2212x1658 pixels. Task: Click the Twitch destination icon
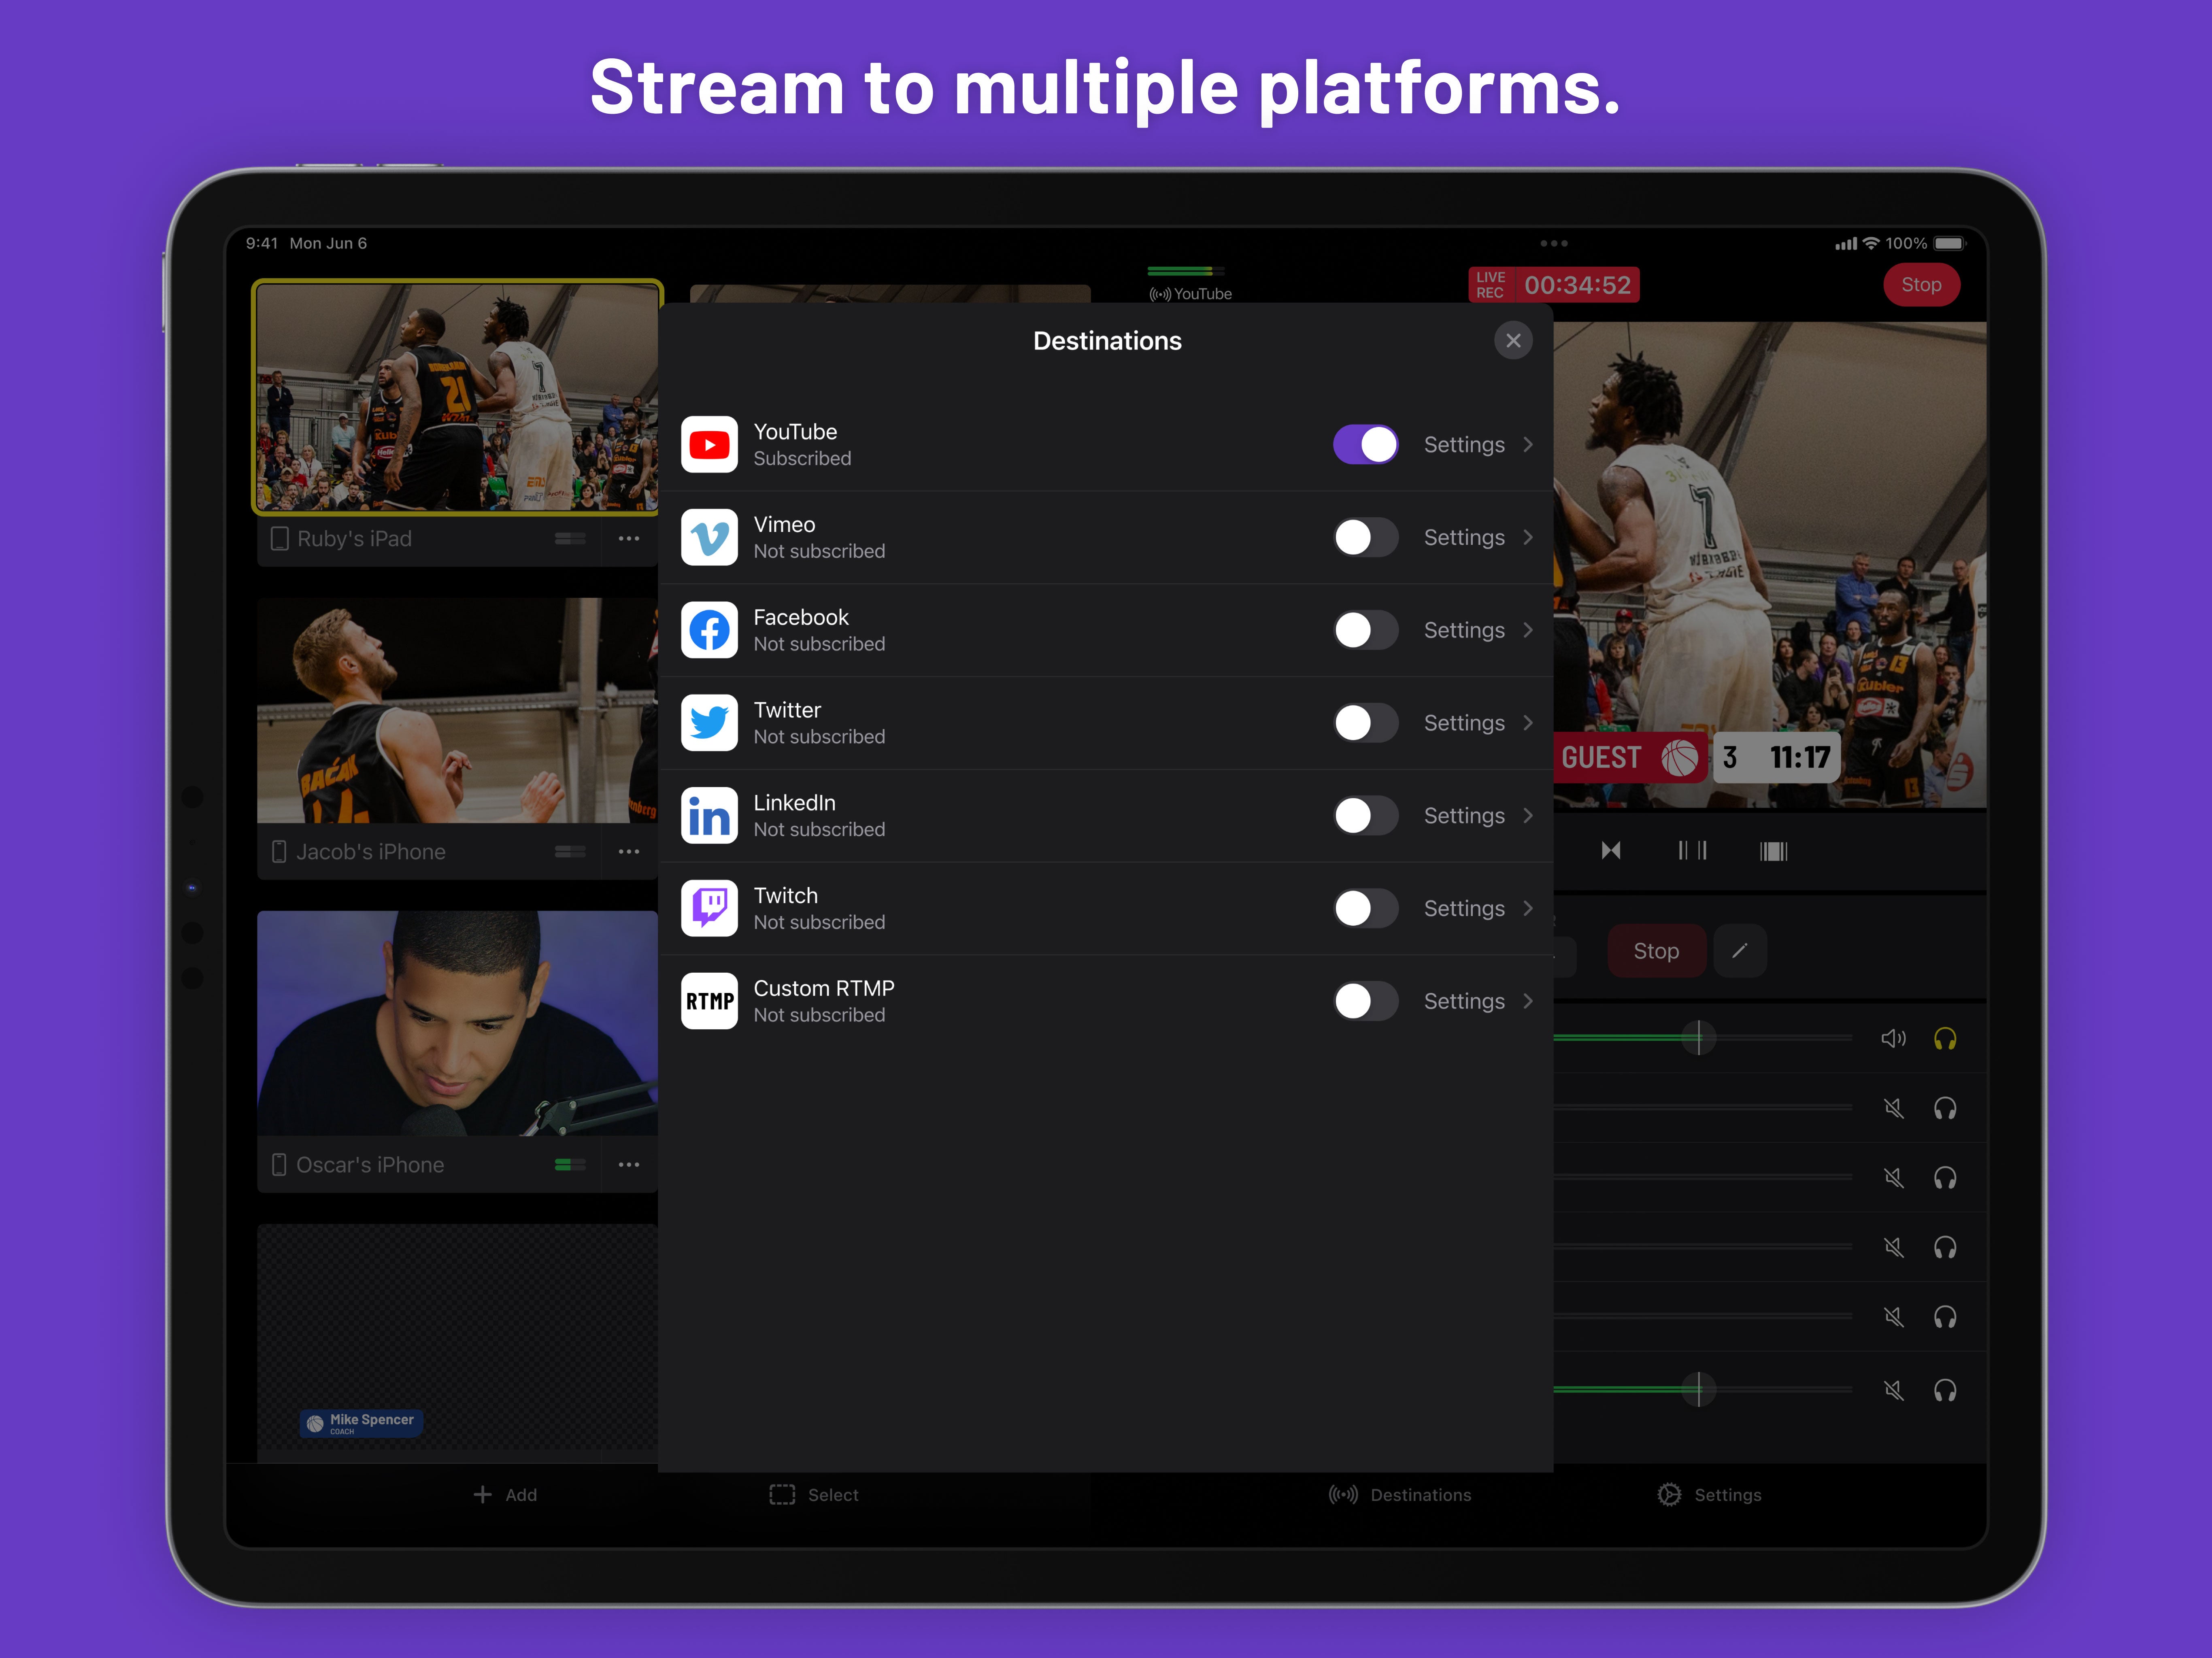[x=709, y=908]
